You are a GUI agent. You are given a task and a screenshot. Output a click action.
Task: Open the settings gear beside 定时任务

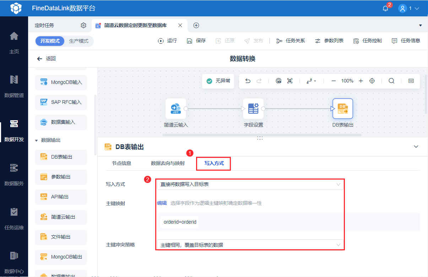83,25
